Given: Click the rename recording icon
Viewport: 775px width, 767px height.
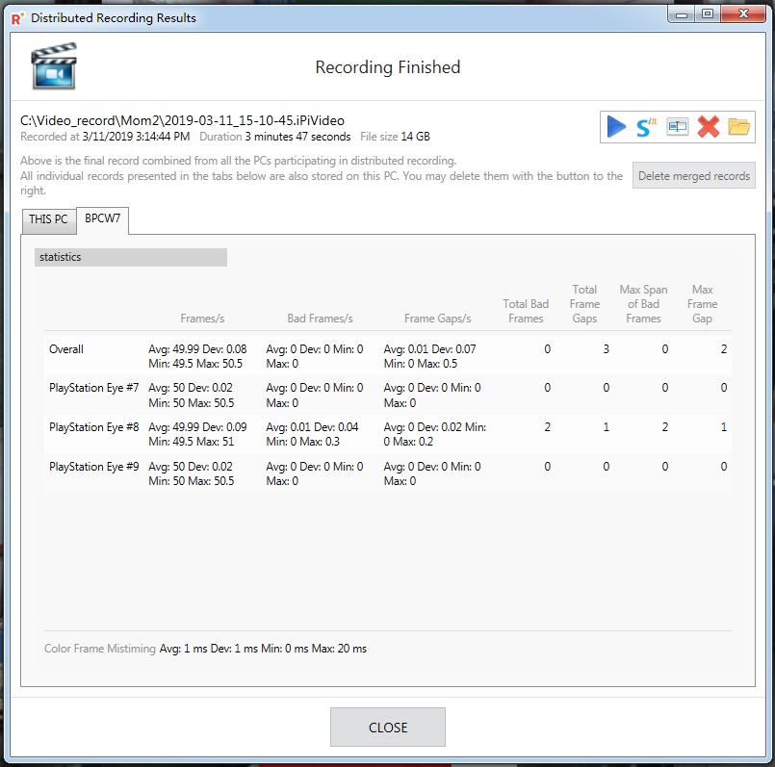Looking at the screenshot, I should tap(677, 127).
